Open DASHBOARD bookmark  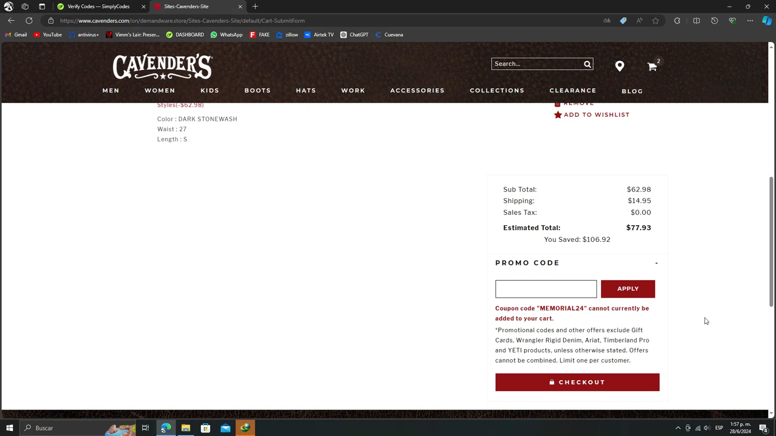point(185,35)
